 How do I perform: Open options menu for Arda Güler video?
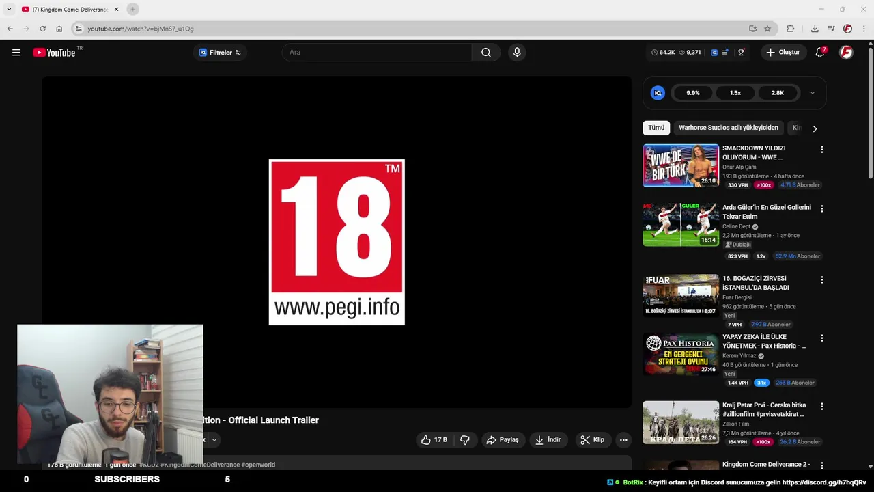pyautogui.click(x=821, y=208)
